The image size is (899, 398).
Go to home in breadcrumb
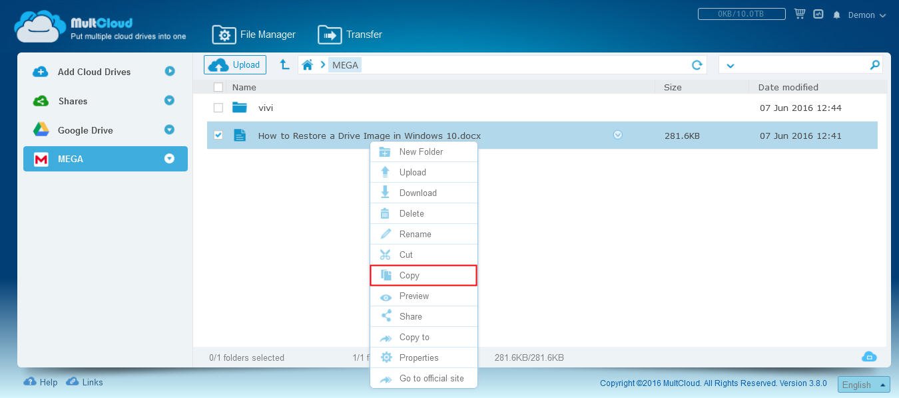pos(307,64)
